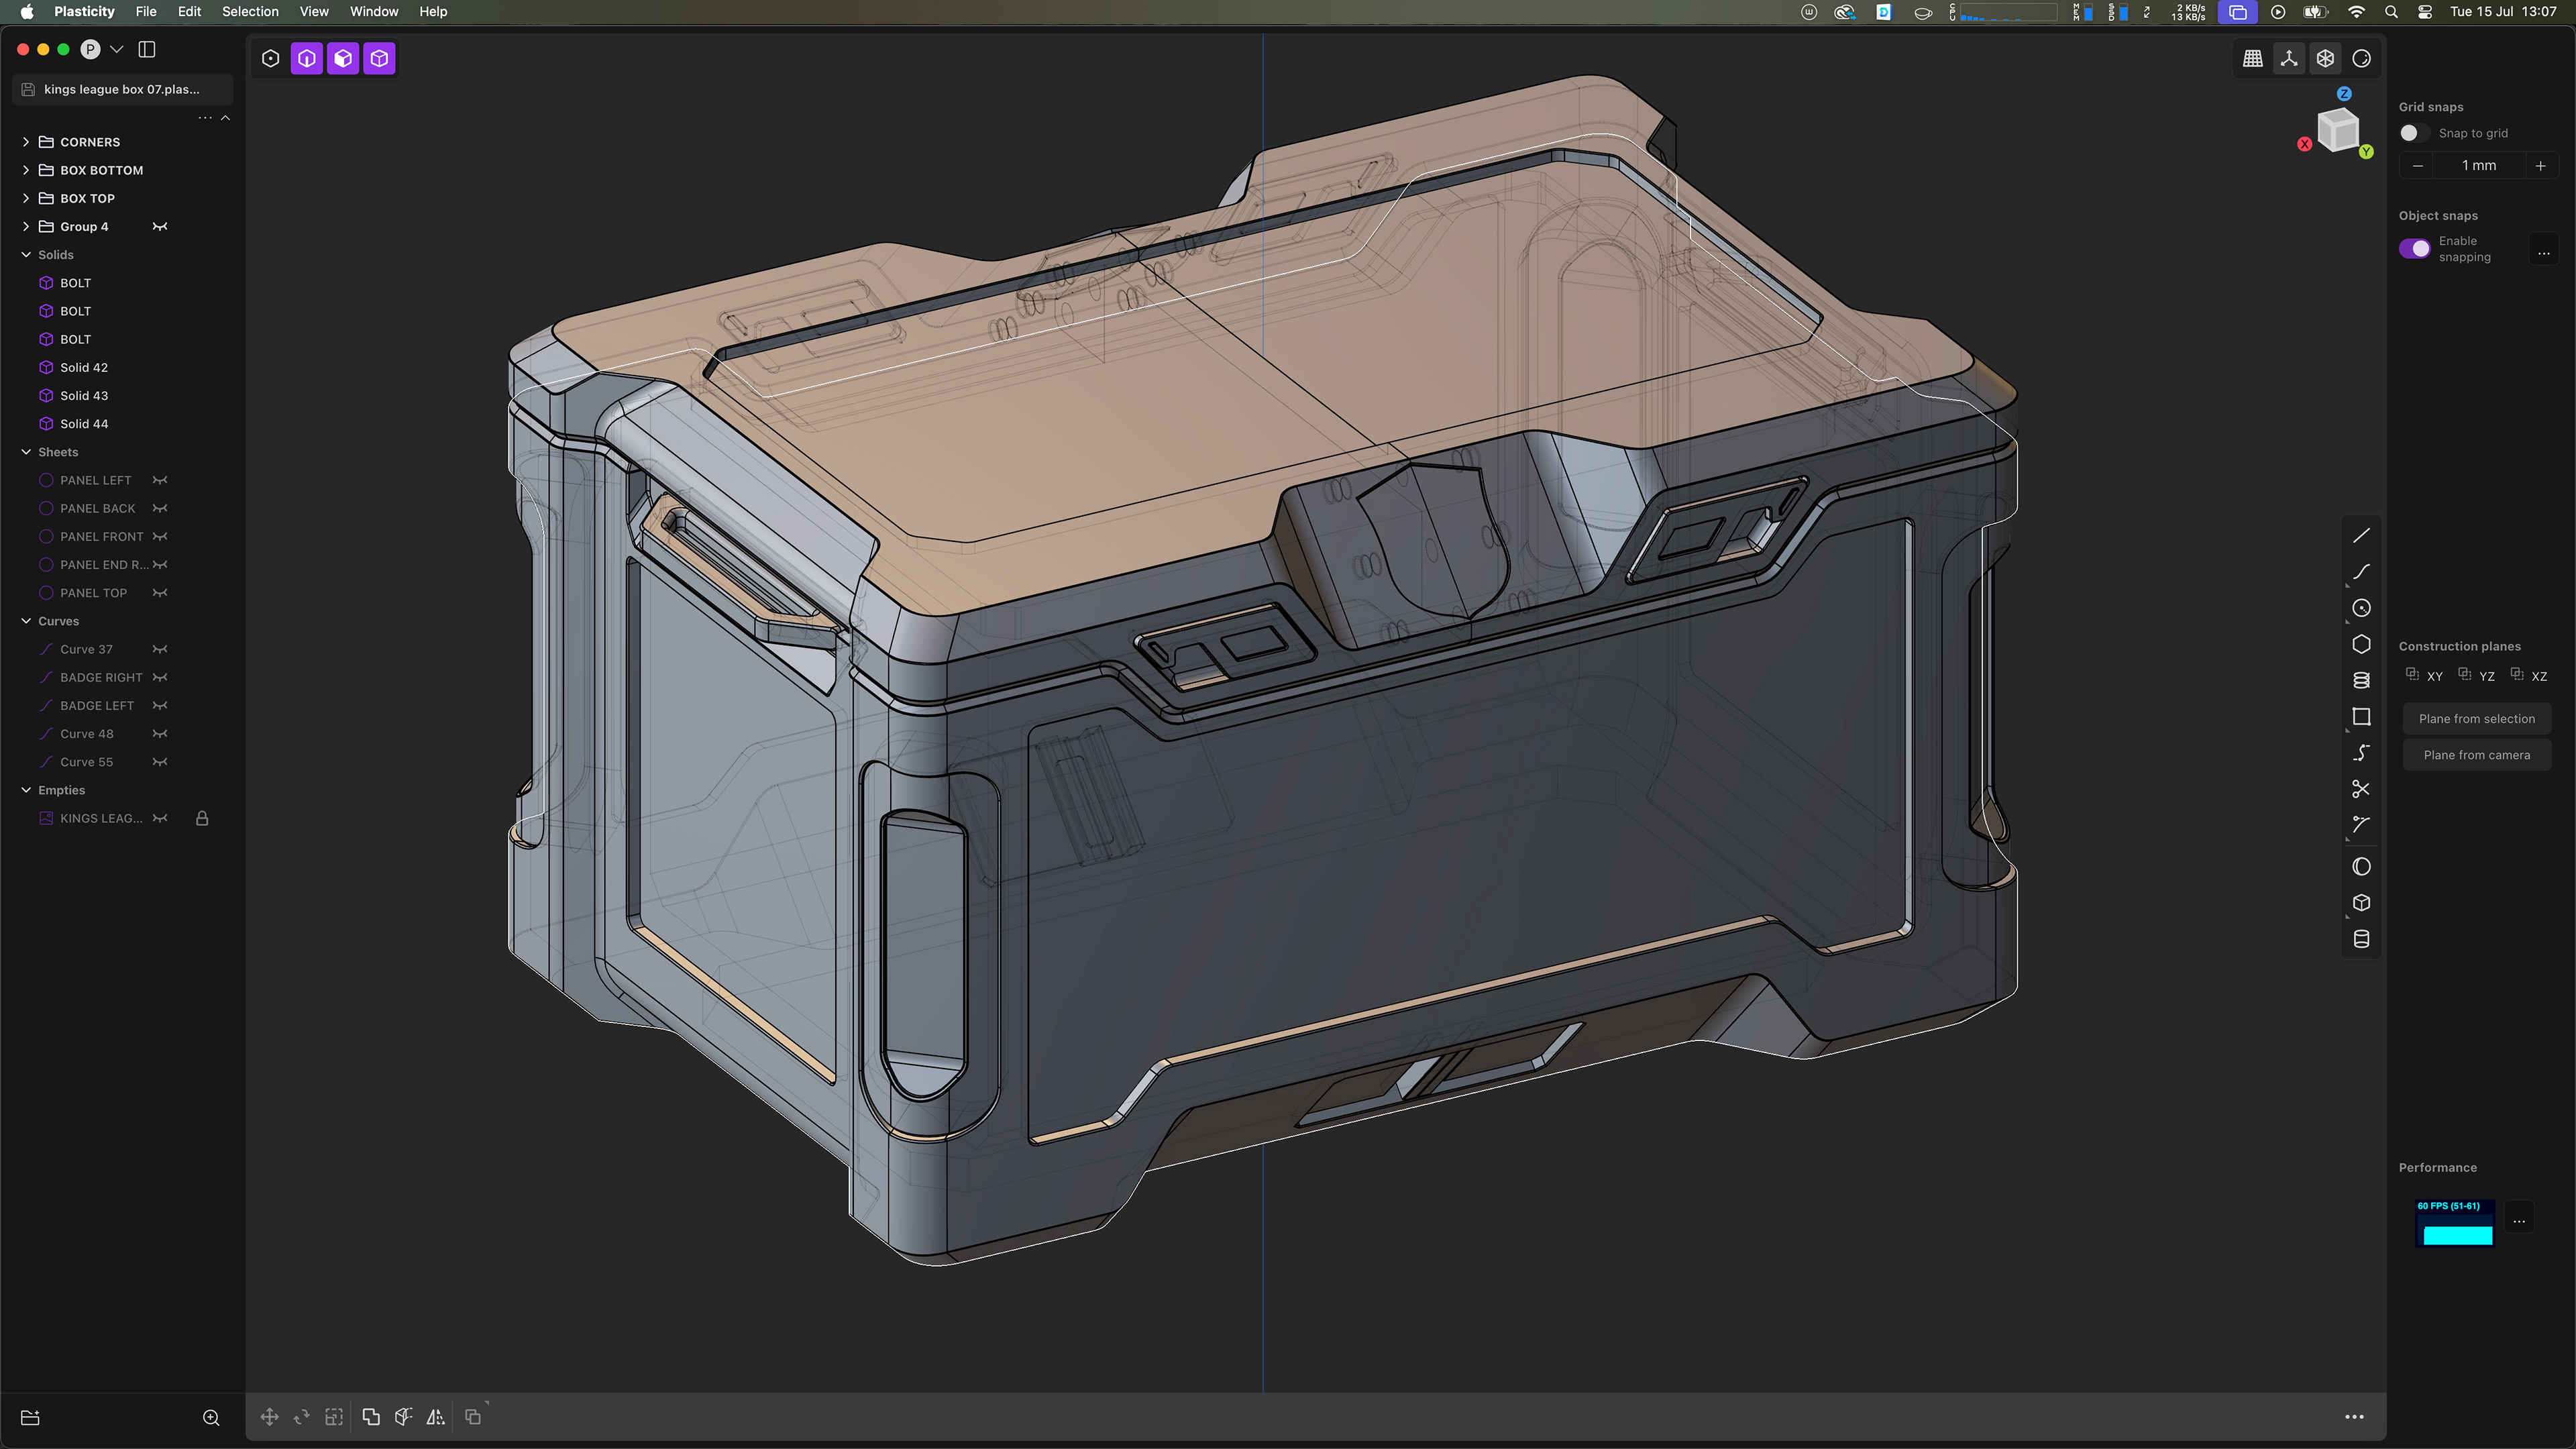The width and height of the screenshot is (2576, 1449).
Task: Toggle visibility of PANEL LEFT sheet
Action: pos(160,480)
